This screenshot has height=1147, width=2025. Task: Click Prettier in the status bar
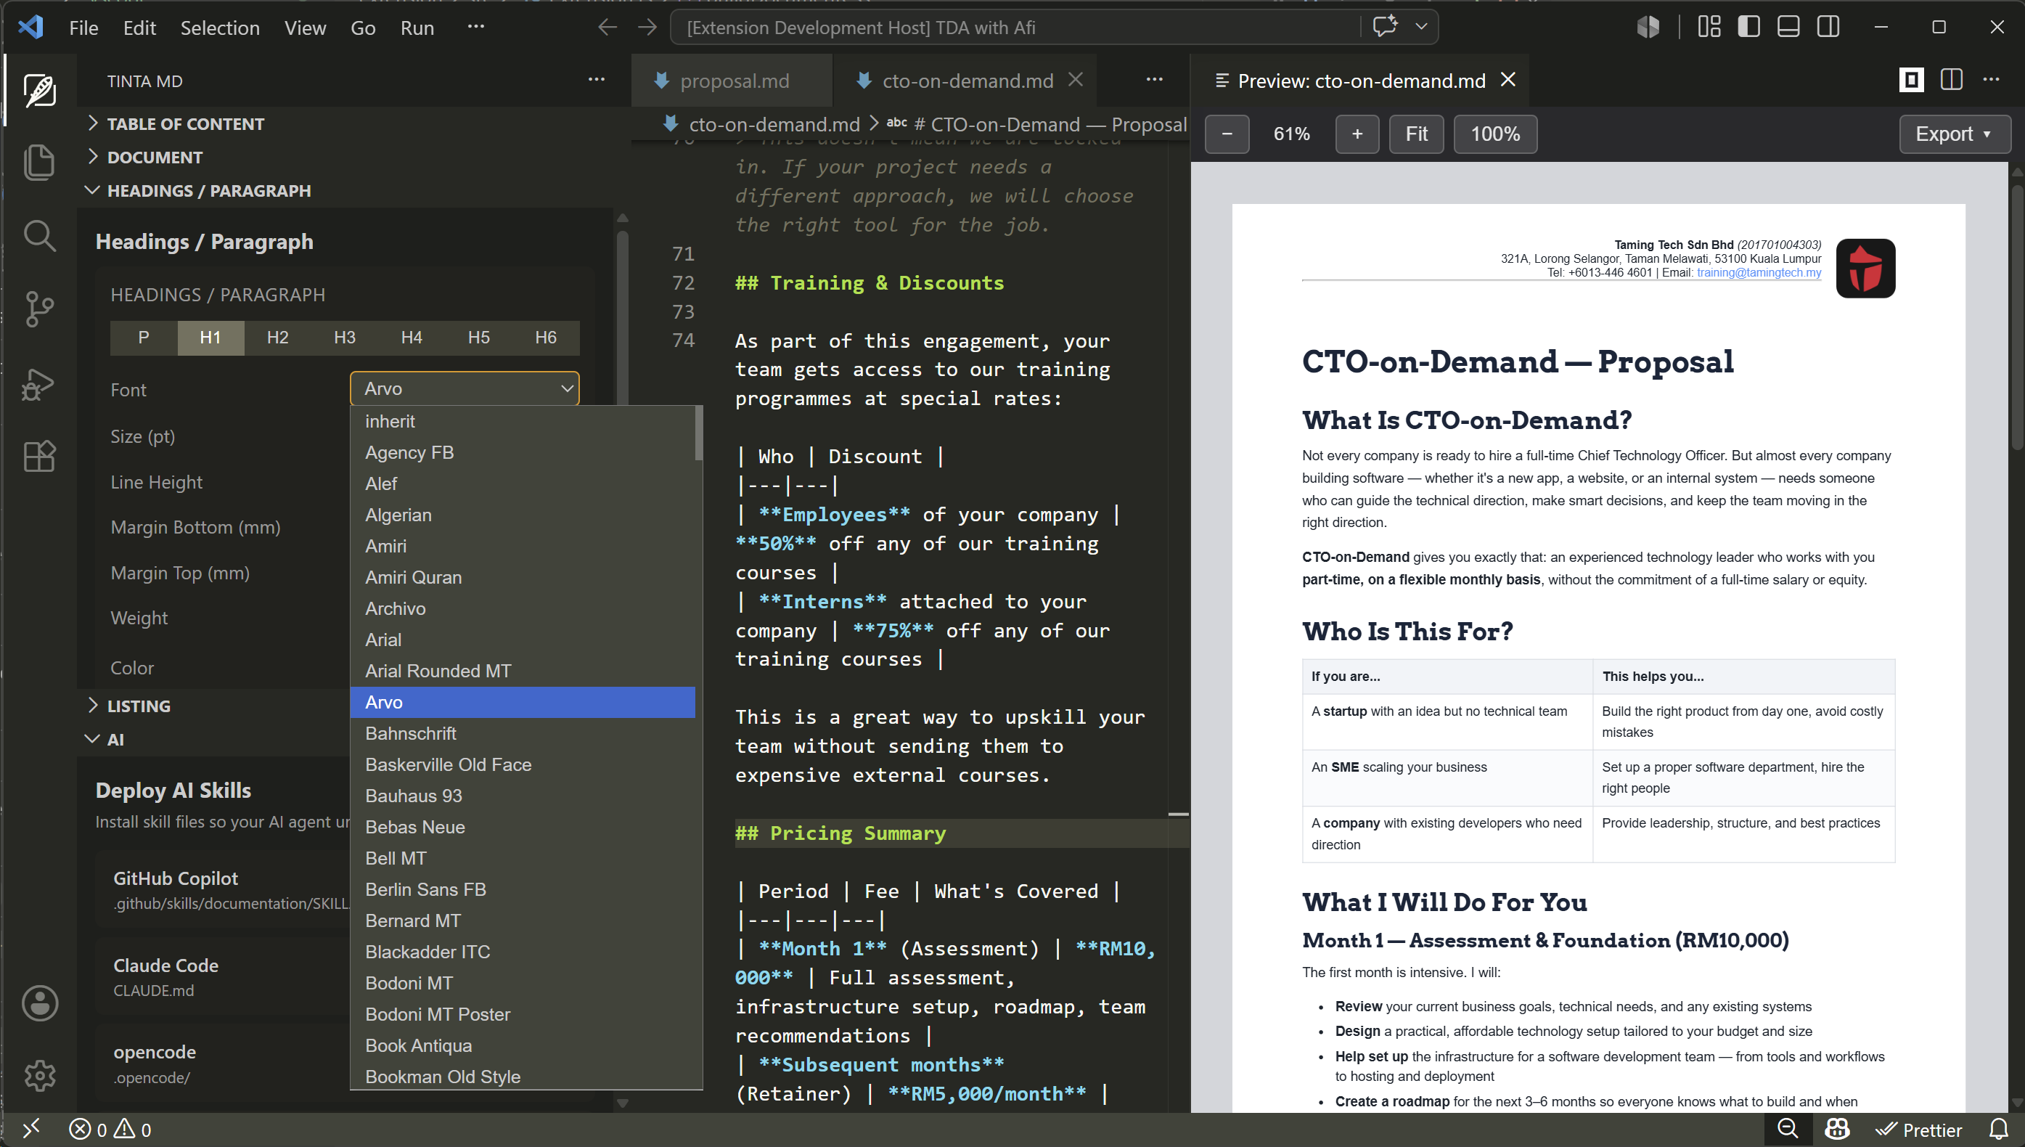[x=1919, y=1130]
